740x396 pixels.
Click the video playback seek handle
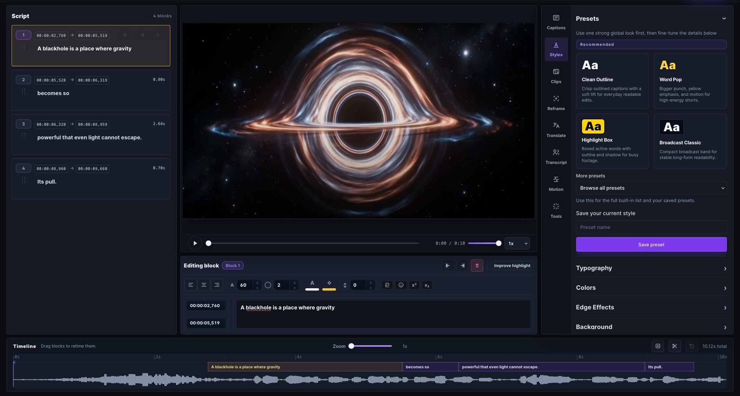click(x=209, y=243)
